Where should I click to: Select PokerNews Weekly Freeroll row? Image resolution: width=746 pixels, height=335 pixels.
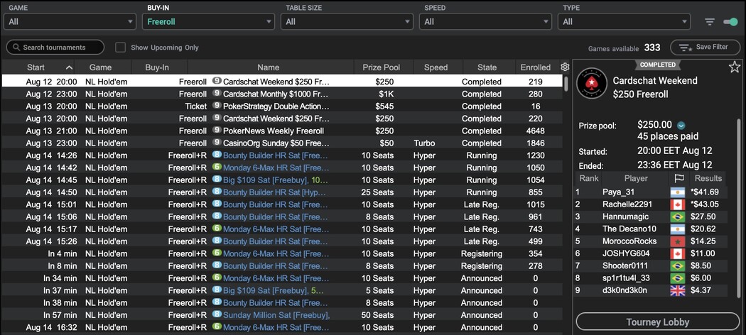(x=281, y=131)
